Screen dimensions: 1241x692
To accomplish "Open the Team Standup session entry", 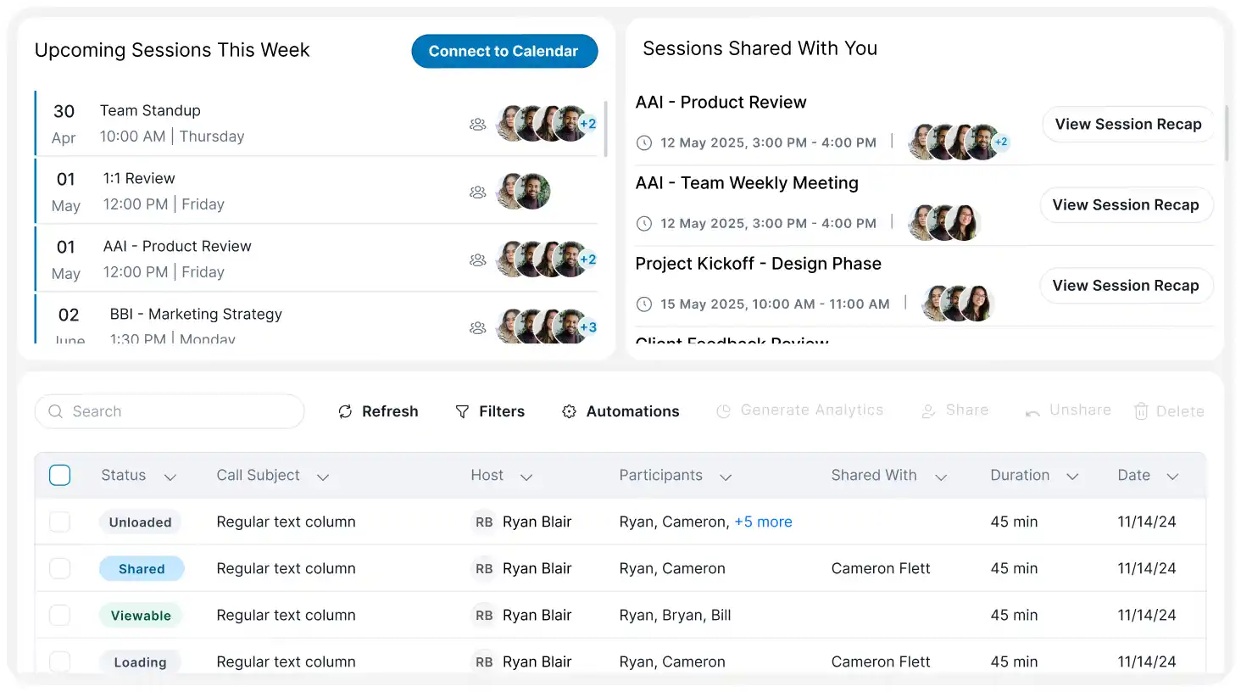I will 150,111.
